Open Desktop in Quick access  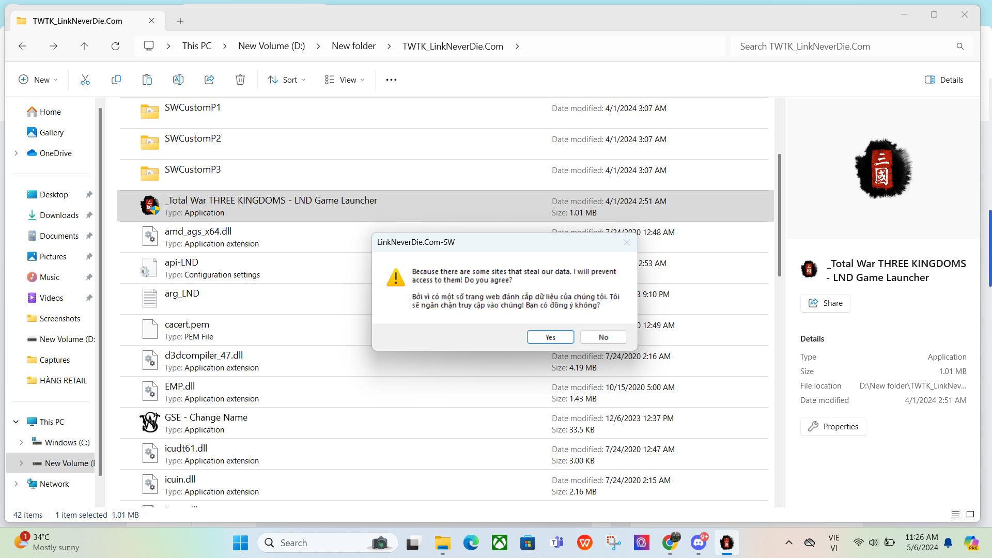[54, 194]
